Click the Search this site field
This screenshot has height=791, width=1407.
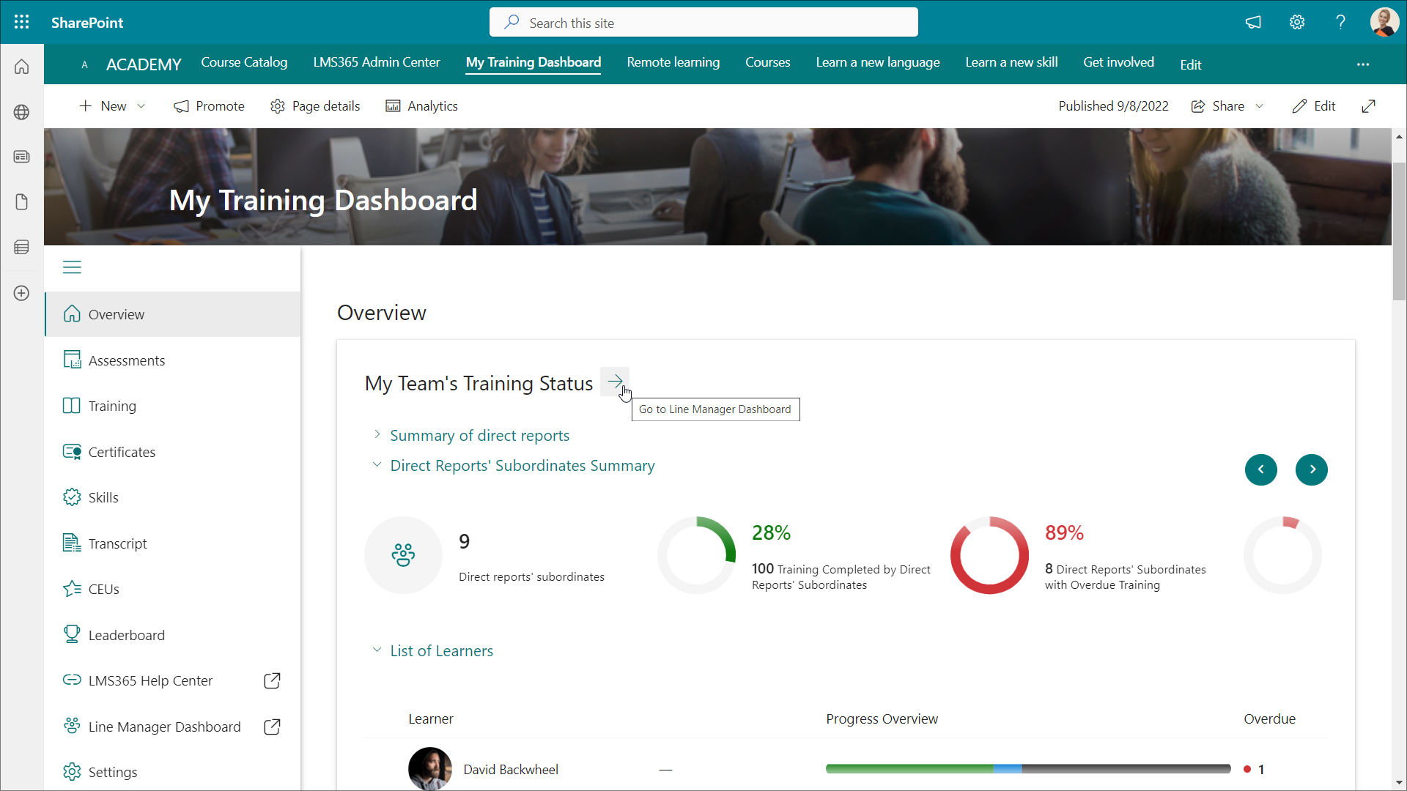[703, 23]
